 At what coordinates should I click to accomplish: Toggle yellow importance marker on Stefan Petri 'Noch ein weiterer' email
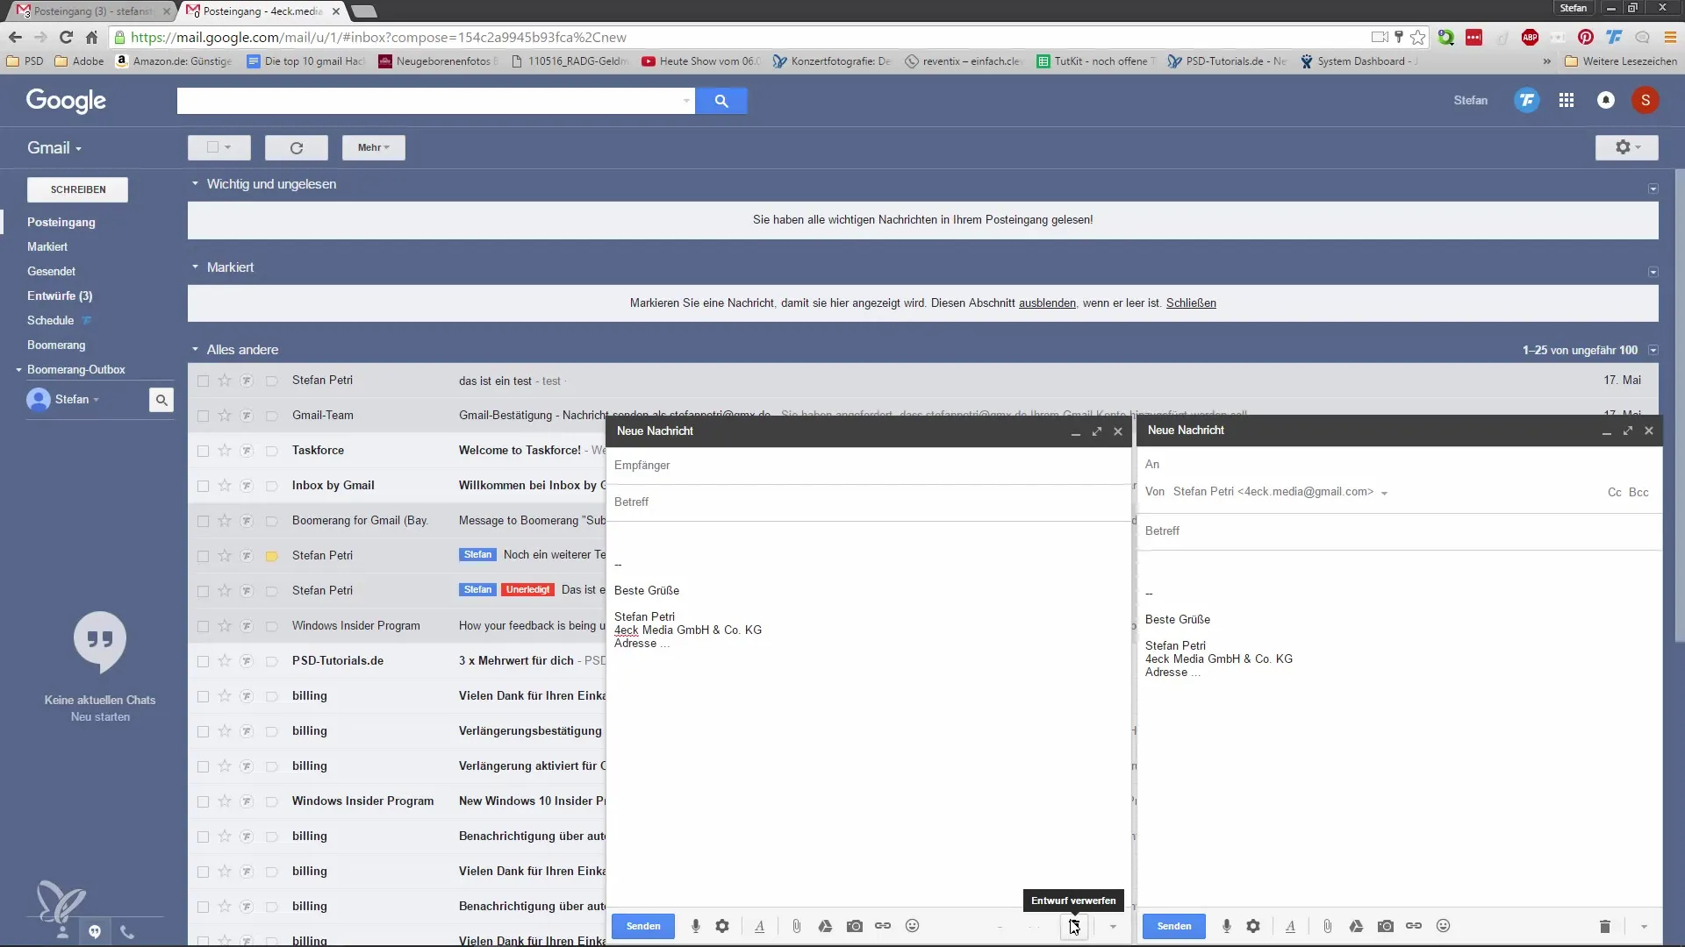click(272, 556)
